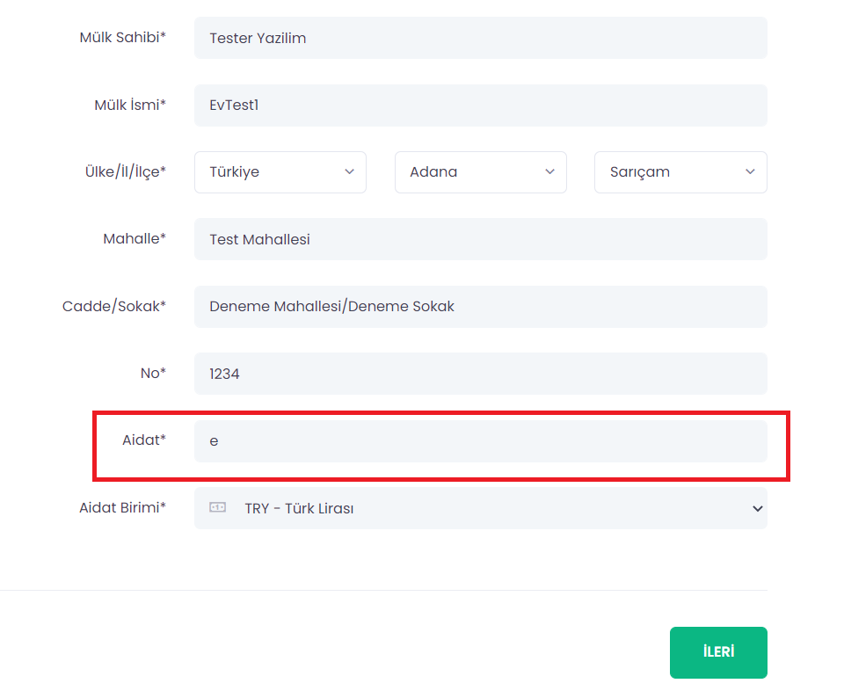Click the 'Mülk İsmi*' label

click(x=130, y=105)
